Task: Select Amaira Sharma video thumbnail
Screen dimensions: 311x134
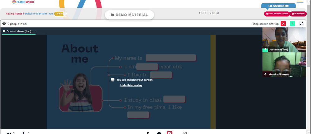Action: [284, 65]
